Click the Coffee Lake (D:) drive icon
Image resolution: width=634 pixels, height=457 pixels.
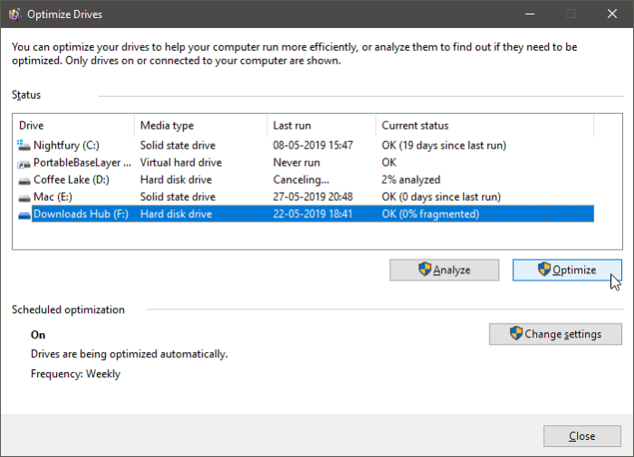click(x=24, y=181)
